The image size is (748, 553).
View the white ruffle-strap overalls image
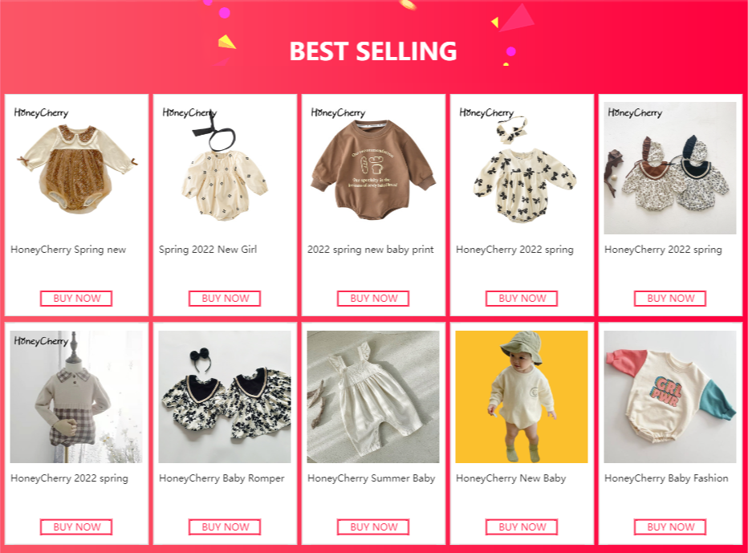pyautogui.click(x=373, y=396)
